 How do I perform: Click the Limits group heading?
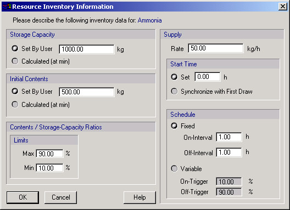coord(21,140)
